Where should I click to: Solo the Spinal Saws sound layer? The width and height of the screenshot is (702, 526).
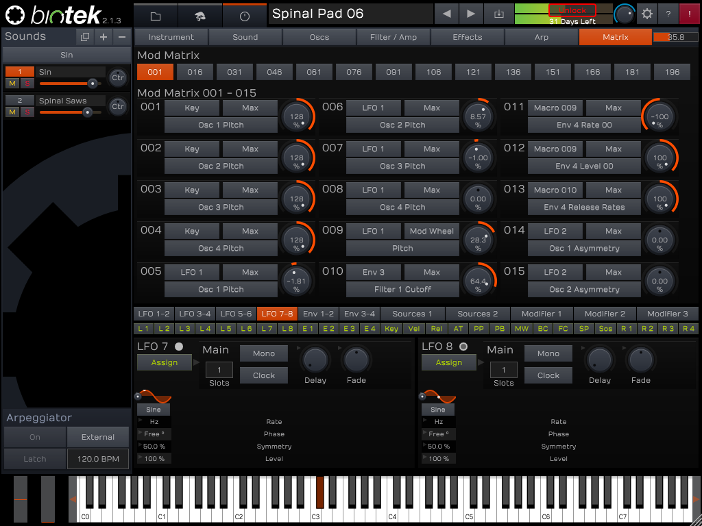pos(26,112)
